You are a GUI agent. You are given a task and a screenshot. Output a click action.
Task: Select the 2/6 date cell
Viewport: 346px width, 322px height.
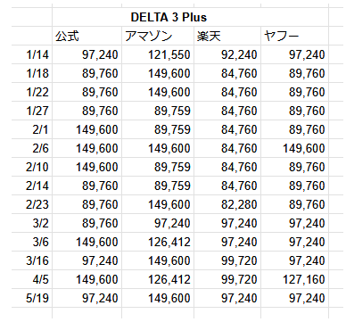(32, 148)
